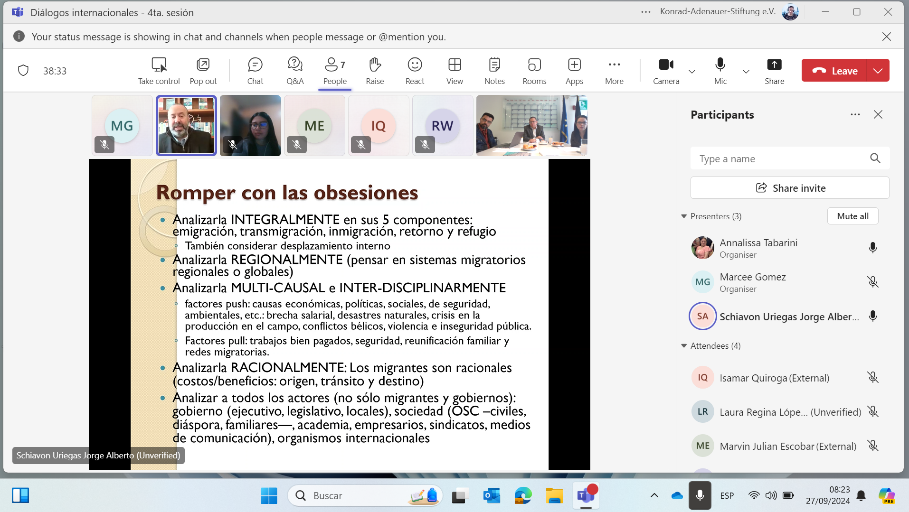This screenshot has width=909, height=512.
Task: Open the Q&A panel
Action: coord(295,71)
